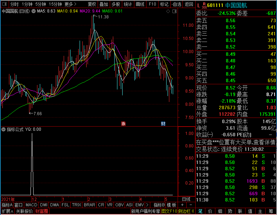Screen dimensions: 277x215
Task: Click 标记 mark button
Action: click(164, 4)
